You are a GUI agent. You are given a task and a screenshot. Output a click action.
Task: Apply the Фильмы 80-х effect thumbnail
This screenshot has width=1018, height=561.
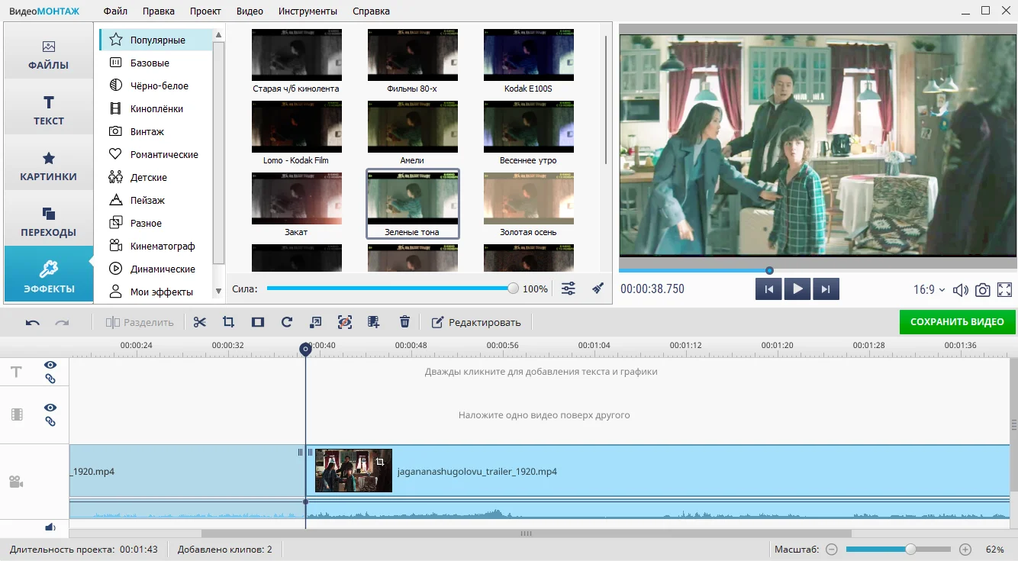(412, 55)
